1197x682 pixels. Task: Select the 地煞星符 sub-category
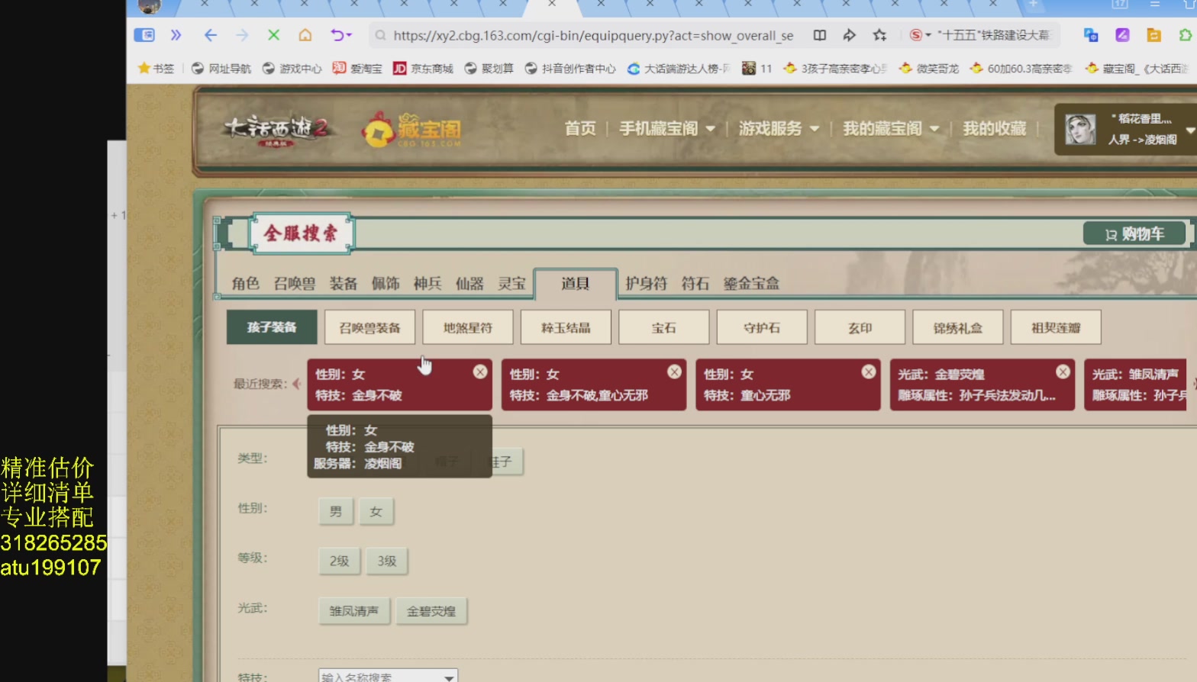pyautogui.click(x=468, y=327)
